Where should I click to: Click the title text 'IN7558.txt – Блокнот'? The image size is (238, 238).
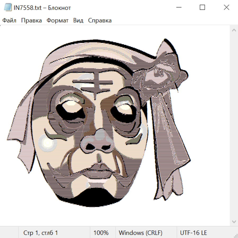(42, 8)
